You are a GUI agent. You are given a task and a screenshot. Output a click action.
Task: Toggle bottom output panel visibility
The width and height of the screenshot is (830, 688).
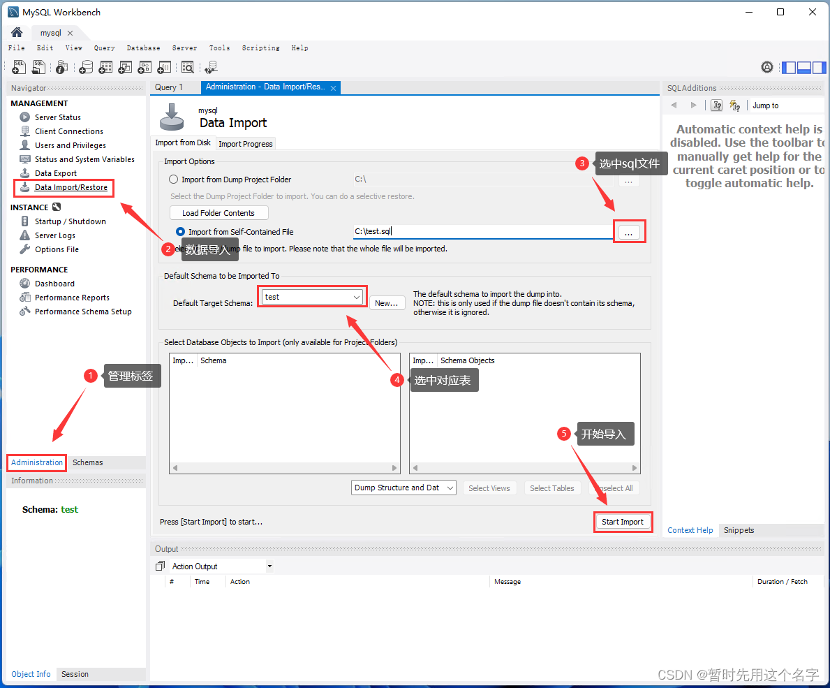point(804,67)
